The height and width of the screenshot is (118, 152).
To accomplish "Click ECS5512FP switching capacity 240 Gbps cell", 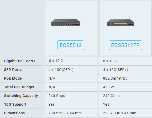I will click(x=125, y=96).
